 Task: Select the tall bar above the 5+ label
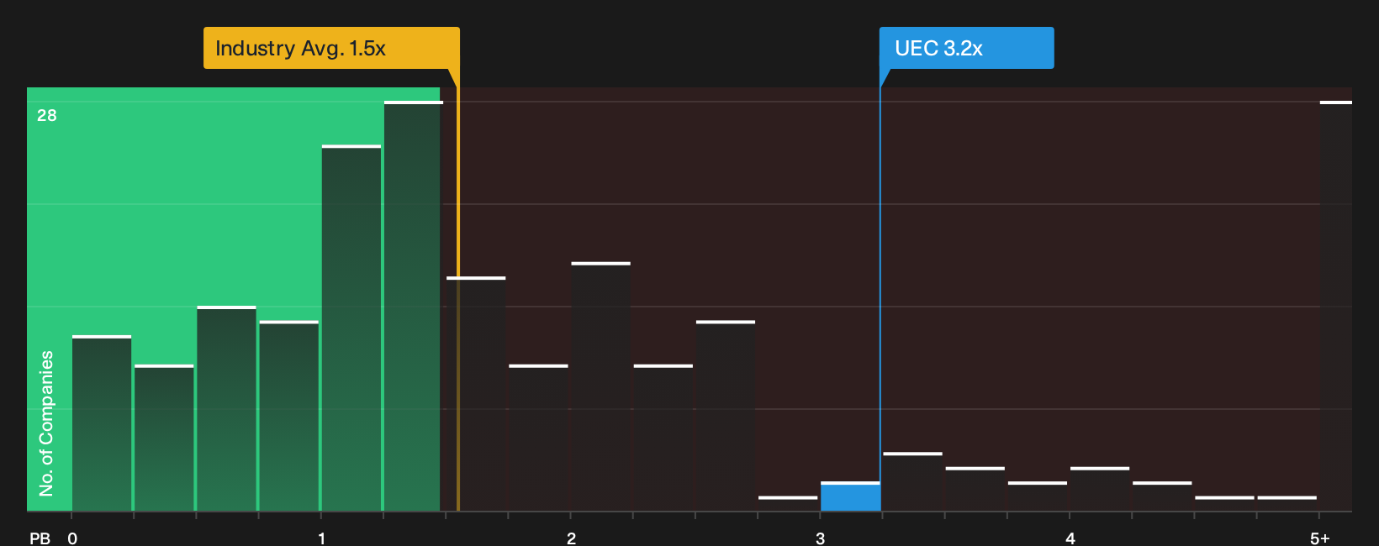pyautogui.click(x=1336, y=307)
